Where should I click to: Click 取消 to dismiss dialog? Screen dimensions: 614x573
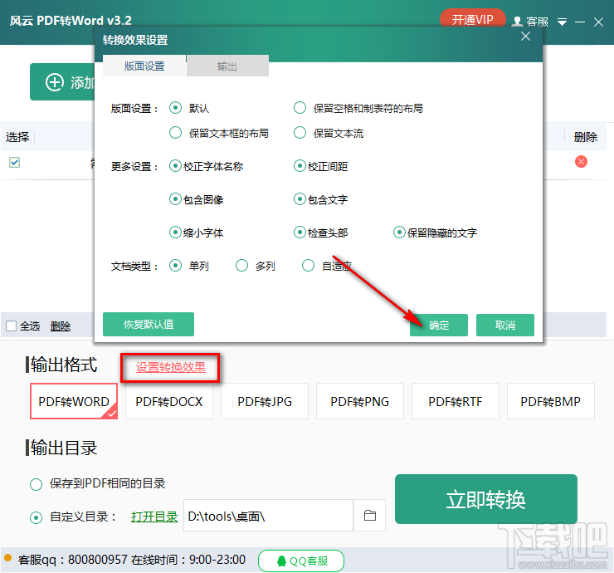[x=505, y=325]
